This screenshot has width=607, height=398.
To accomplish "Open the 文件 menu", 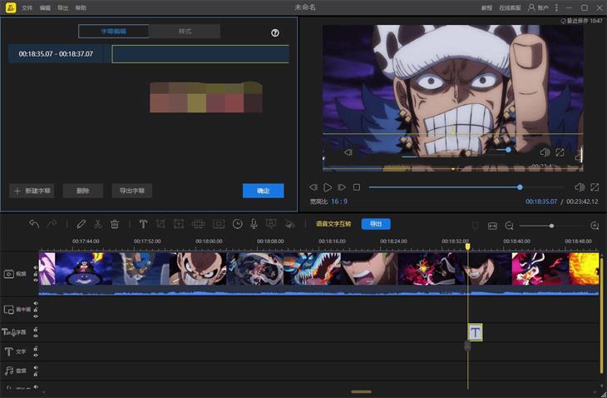I will [x=27, y=7].
